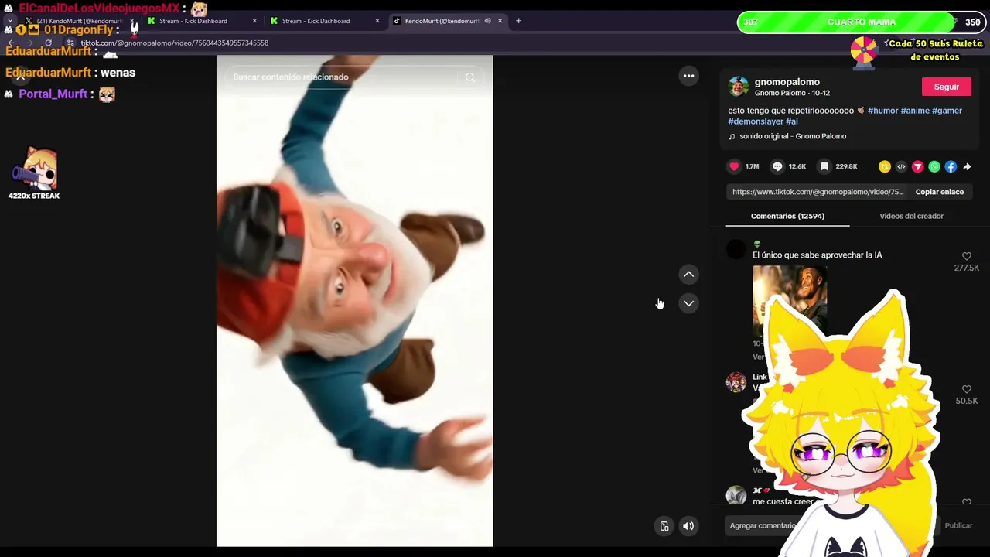Click the tiktok.com video share URL text

coord(818,192)
